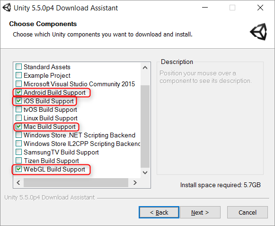Check the Example Project option

point(18,75)
